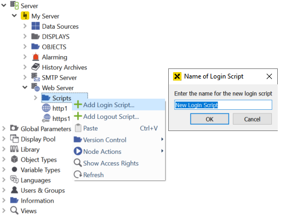Open the Node Actions submenu
The image size is (282, 218).
point(119,151)
